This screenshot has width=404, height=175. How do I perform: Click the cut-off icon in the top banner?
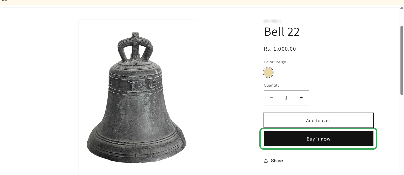(4, 1)
